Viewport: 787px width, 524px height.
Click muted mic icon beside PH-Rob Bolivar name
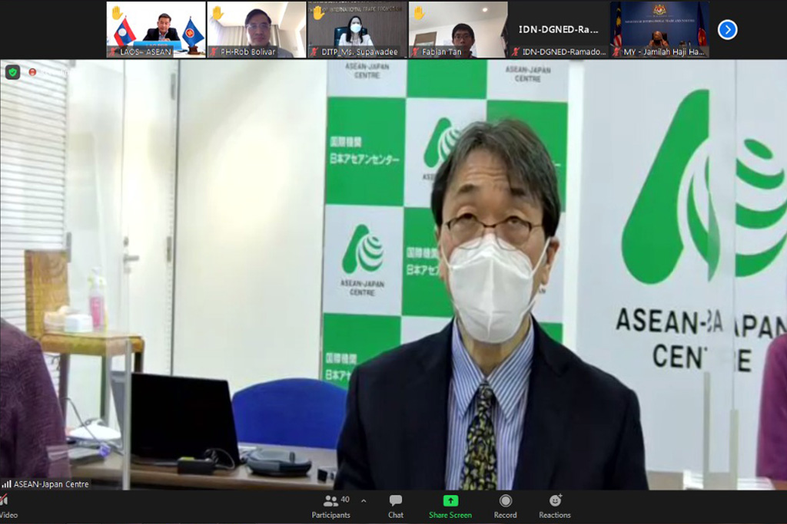(214, 51)
